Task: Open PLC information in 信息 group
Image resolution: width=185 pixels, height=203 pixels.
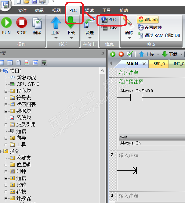Action: 109,20
